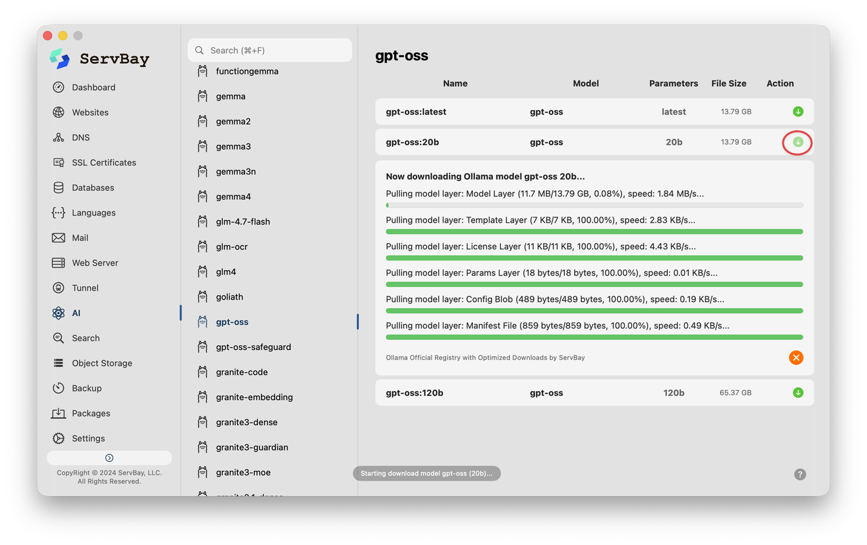Click the llama icon beside glm-ocr

pyautogui.click(x=203, y=246)
